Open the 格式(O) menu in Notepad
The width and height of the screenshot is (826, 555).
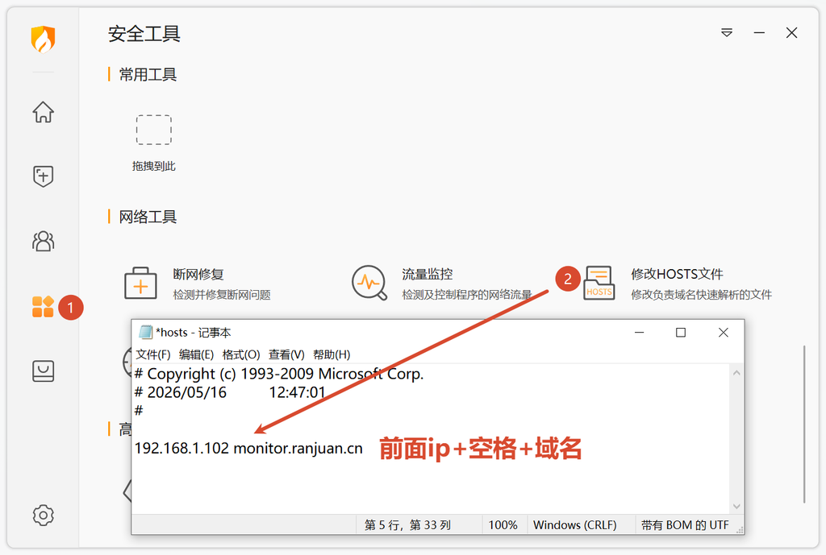pos(241,354)
